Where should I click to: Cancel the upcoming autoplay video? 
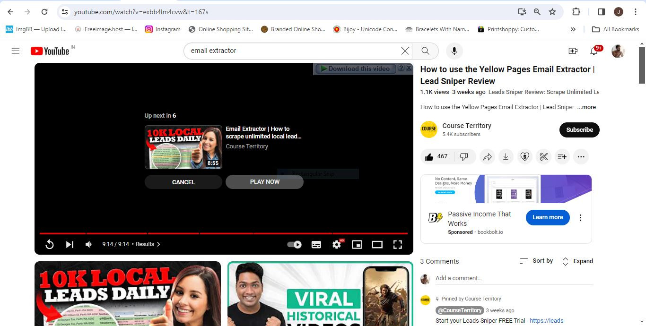[x=183, y=182]
